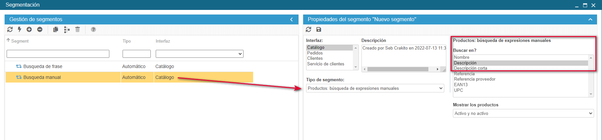
Task: Refresh the segment list in Gestión de segmentos
Action: 10,29
